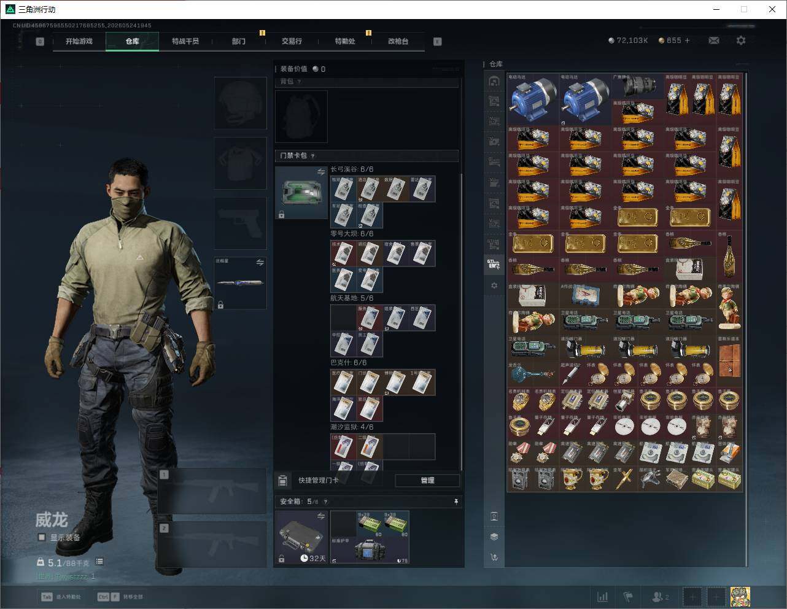Click the warehouse stack layers icon
This screenshot has width=787, height=609.
point(494,537)
